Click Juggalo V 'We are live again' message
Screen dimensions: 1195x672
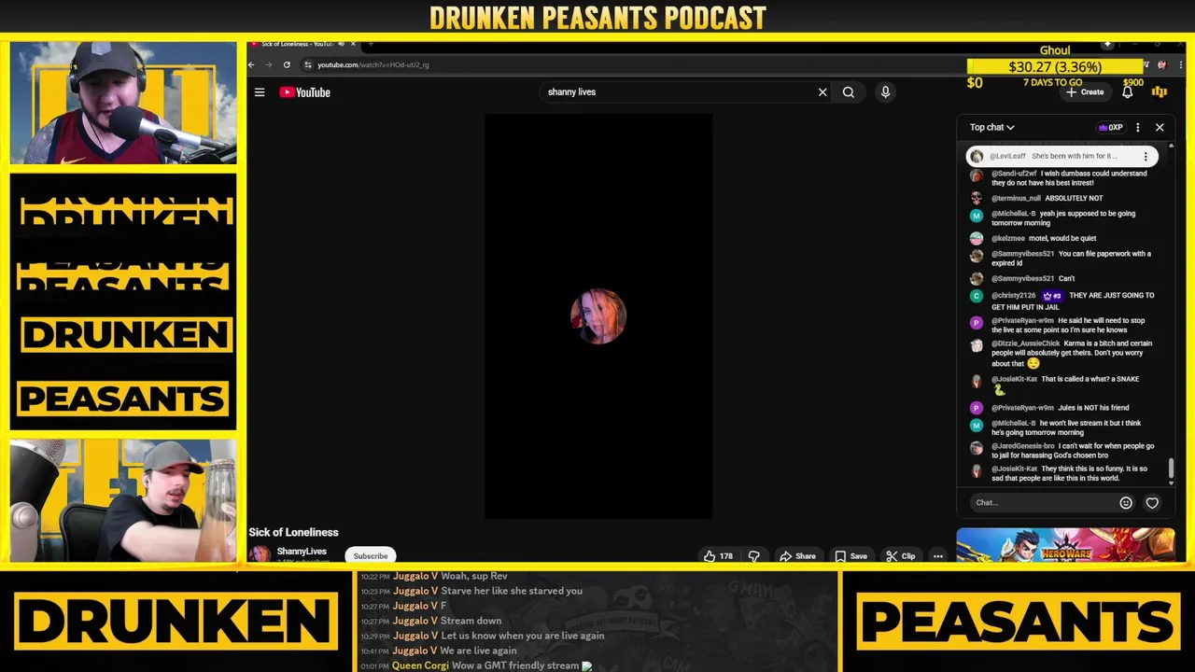click(x=478, y=651)
